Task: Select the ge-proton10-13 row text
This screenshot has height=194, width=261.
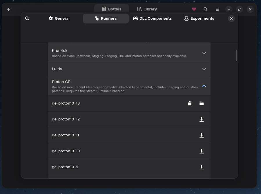Action: coord(66,103)
